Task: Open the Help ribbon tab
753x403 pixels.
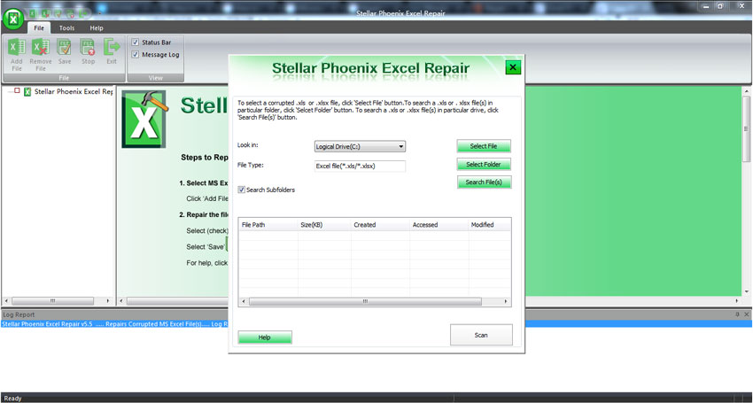Action: (97, 27)
